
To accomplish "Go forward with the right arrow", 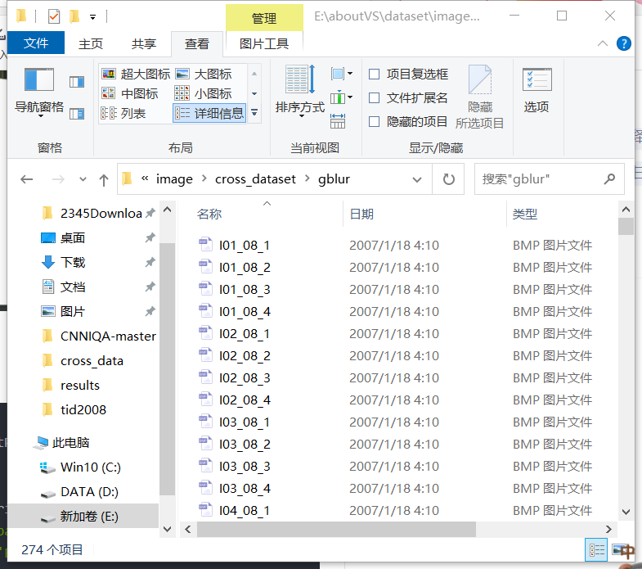I will point(58,179).
